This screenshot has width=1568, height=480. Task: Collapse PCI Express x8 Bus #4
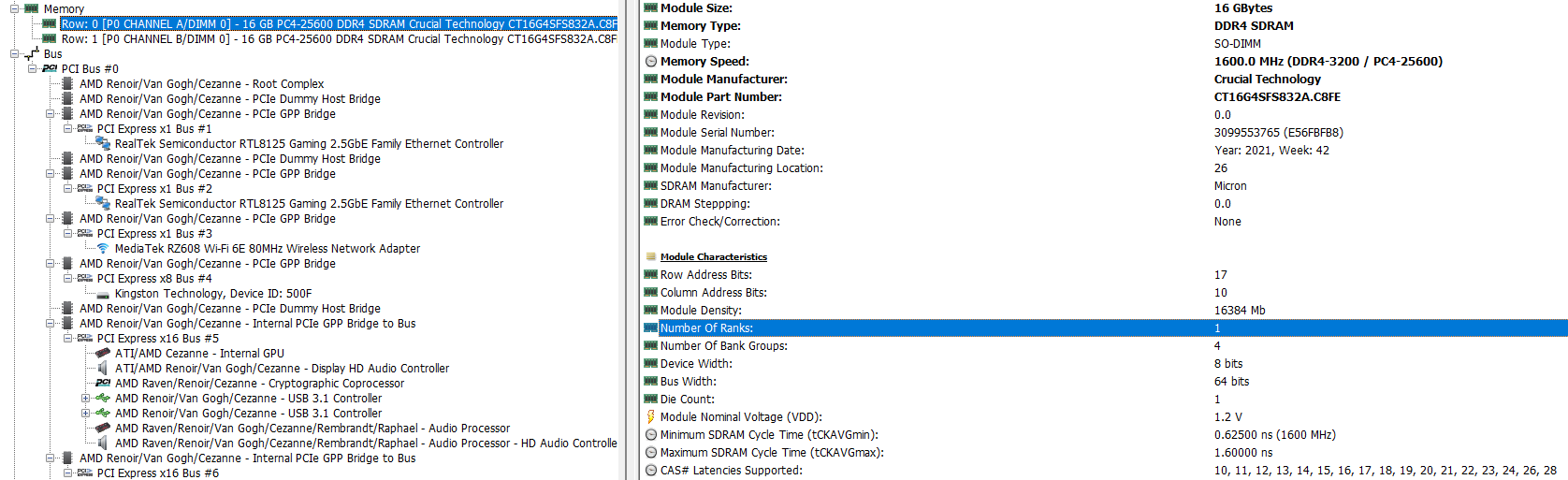68,279
